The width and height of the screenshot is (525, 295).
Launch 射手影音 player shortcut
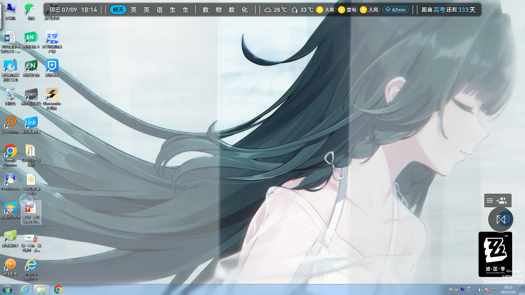(10, 267)
